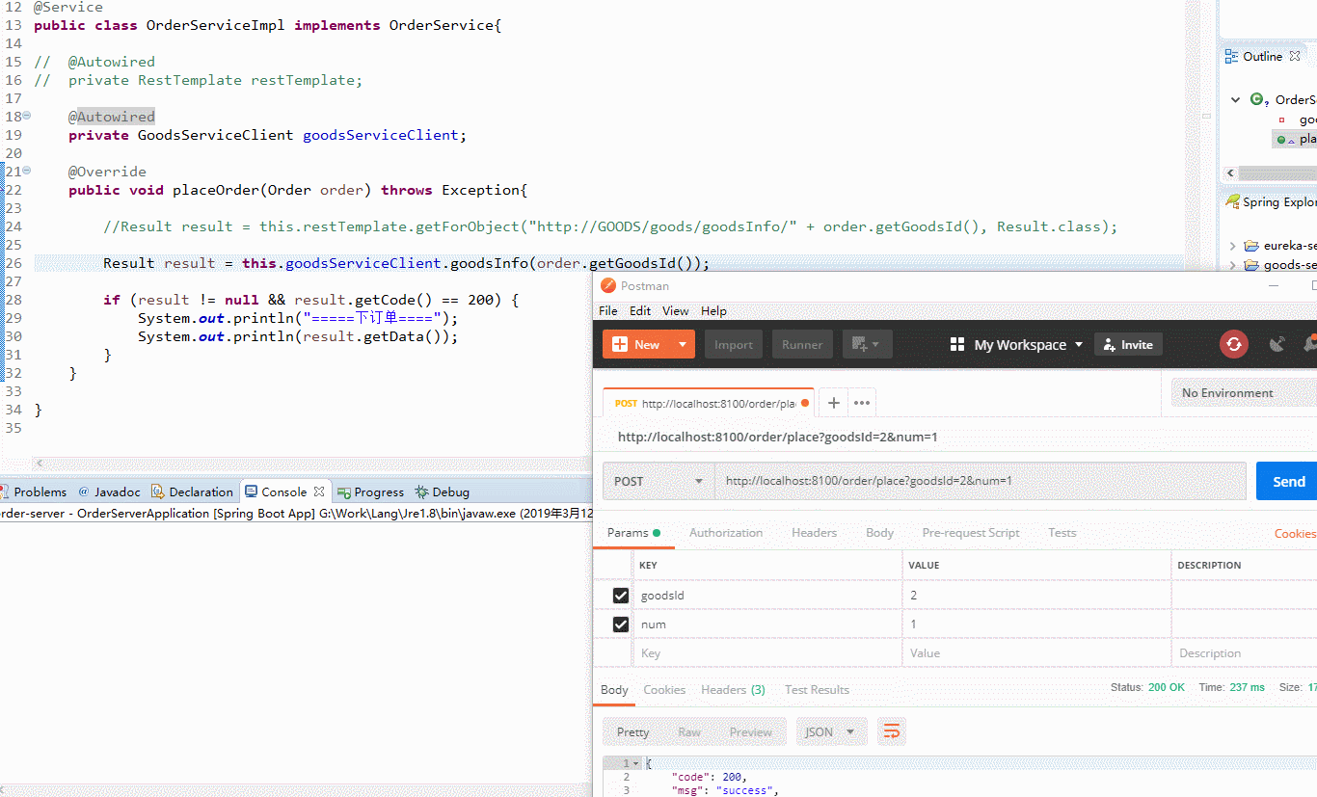
Task: Click the Declaration view icon
Action: click(x=158, y=491)
